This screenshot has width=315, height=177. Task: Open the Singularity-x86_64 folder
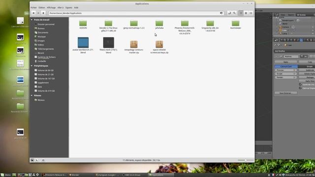click(210, 26)
